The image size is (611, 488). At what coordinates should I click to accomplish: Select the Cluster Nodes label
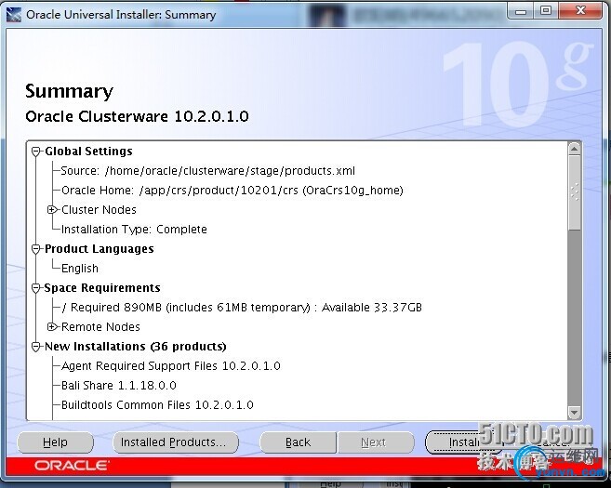pos(99,210)
